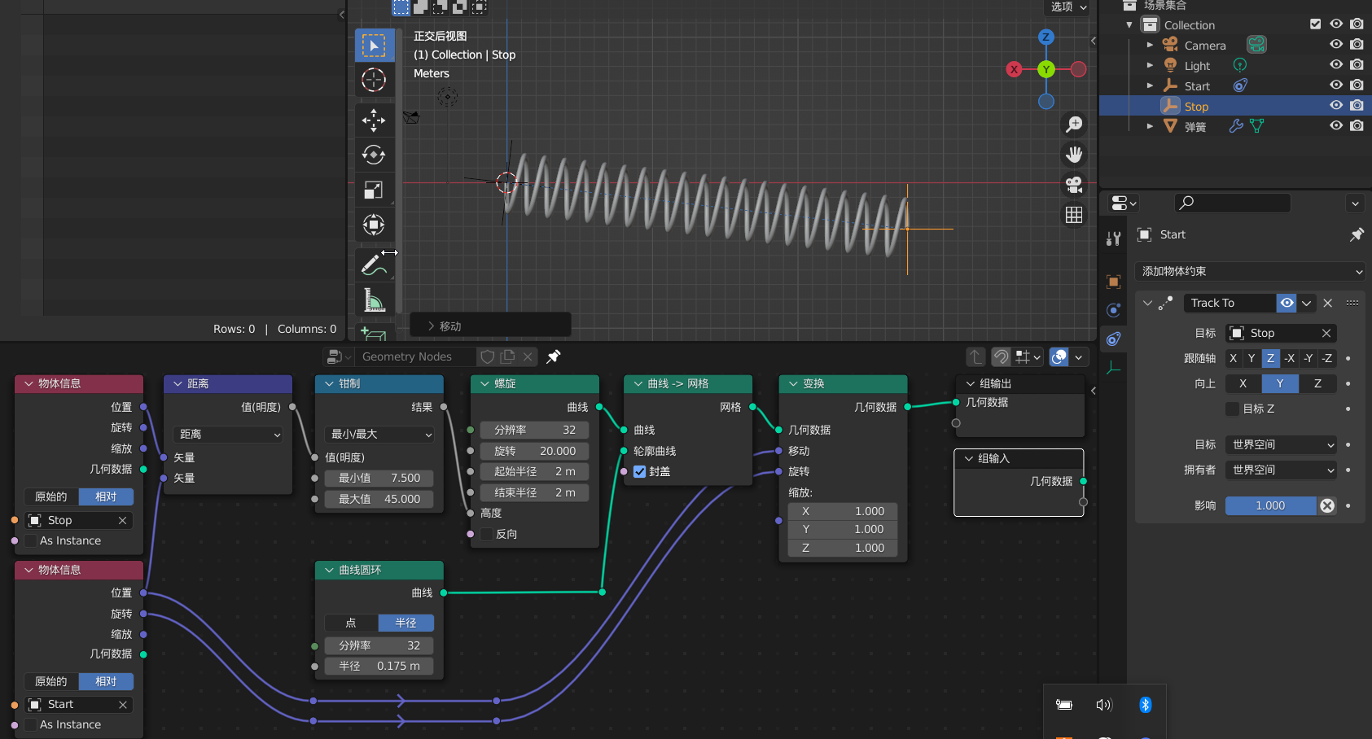
Task: Click the volume speaker tray icon
Action: pos(1104,705)
